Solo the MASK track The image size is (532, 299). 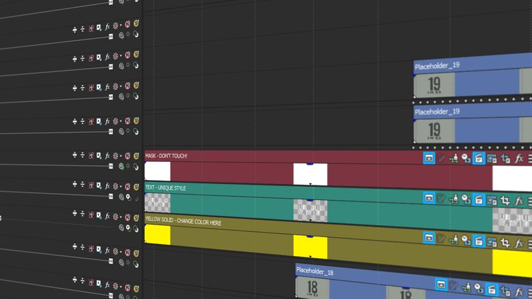click(x=136, y=156)
